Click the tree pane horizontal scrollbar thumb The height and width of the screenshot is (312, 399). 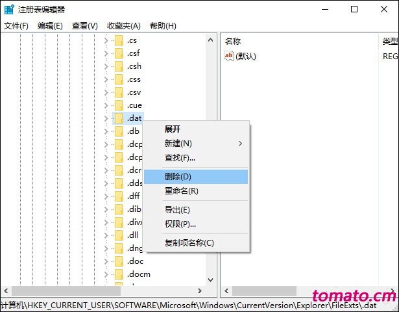point(66,291)
